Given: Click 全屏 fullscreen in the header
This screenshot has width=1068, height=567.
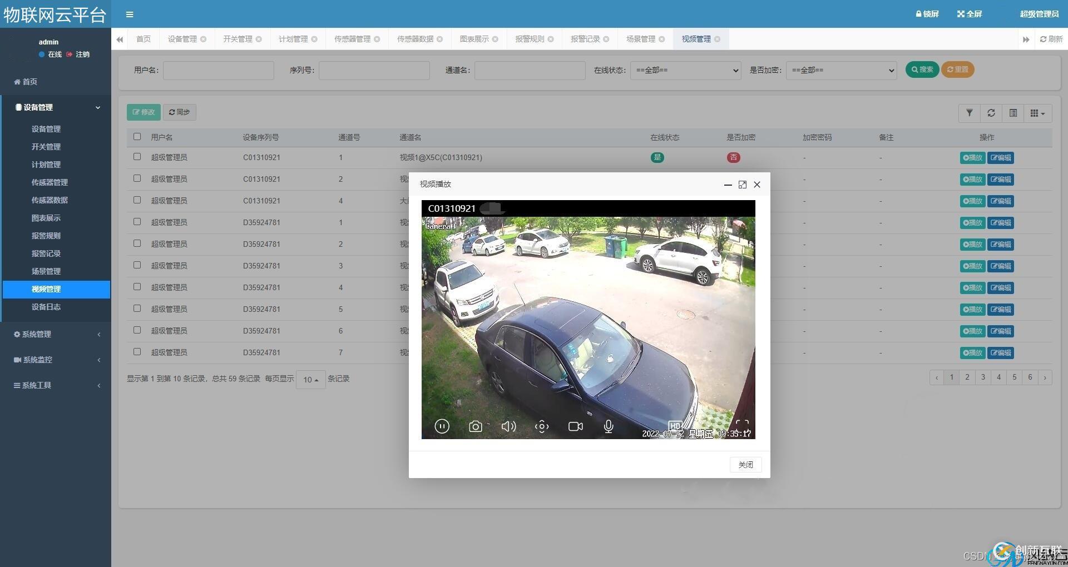Looking at the screenshot, I should (970, 14).
